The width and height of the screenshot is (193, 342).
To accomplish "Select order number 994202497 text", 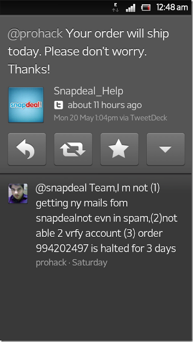I will tap(62, 248).
